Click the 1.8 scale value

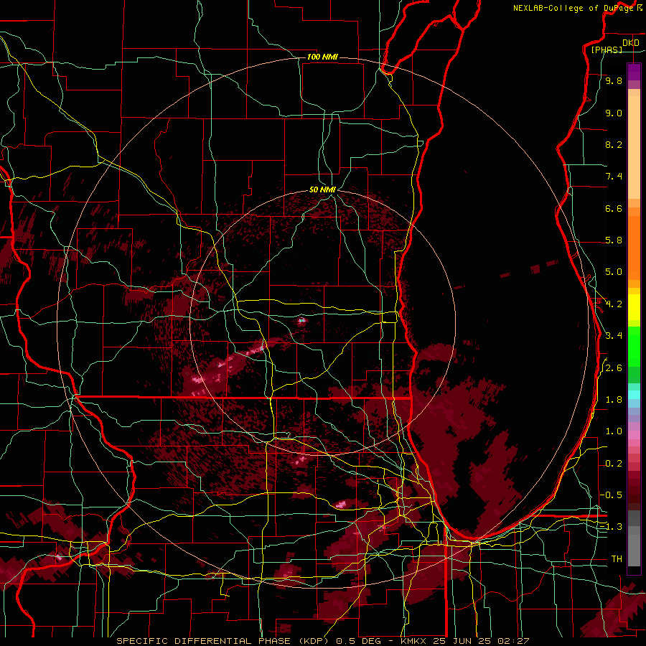click(x=614, y=400)
